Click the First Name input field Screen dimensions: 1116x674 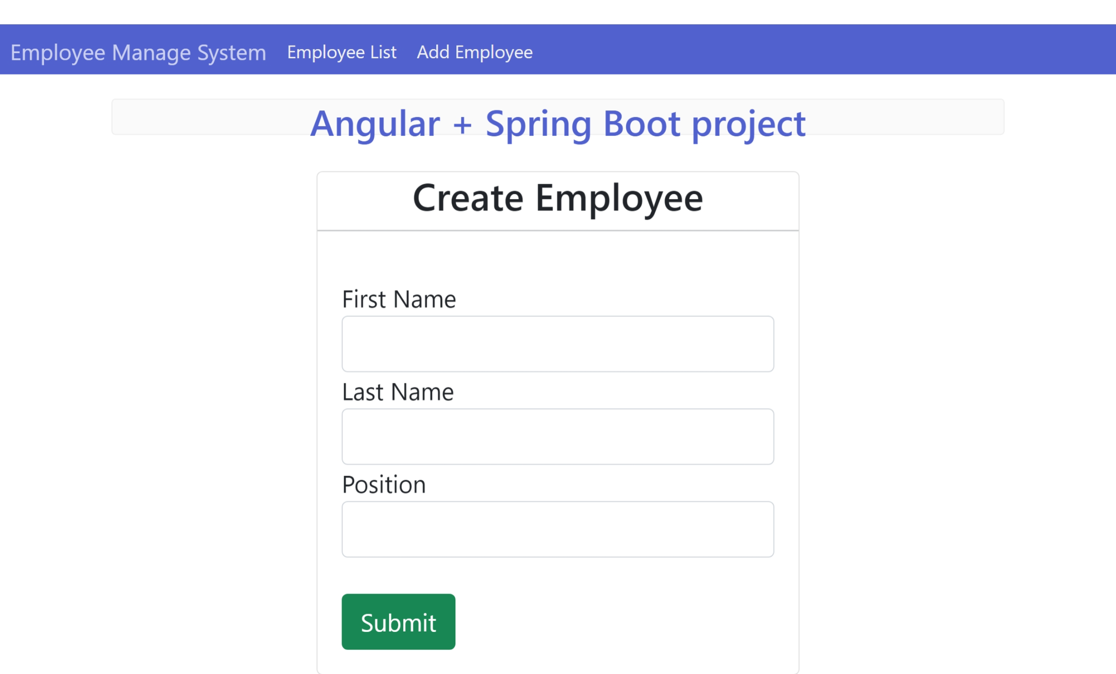(557, 343)
